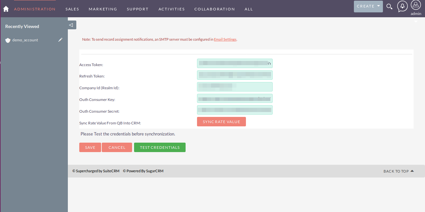This screenshot has height=212, width=425.
Task: Save the QuickBooks credentials
Action: [x=90, y=148]
